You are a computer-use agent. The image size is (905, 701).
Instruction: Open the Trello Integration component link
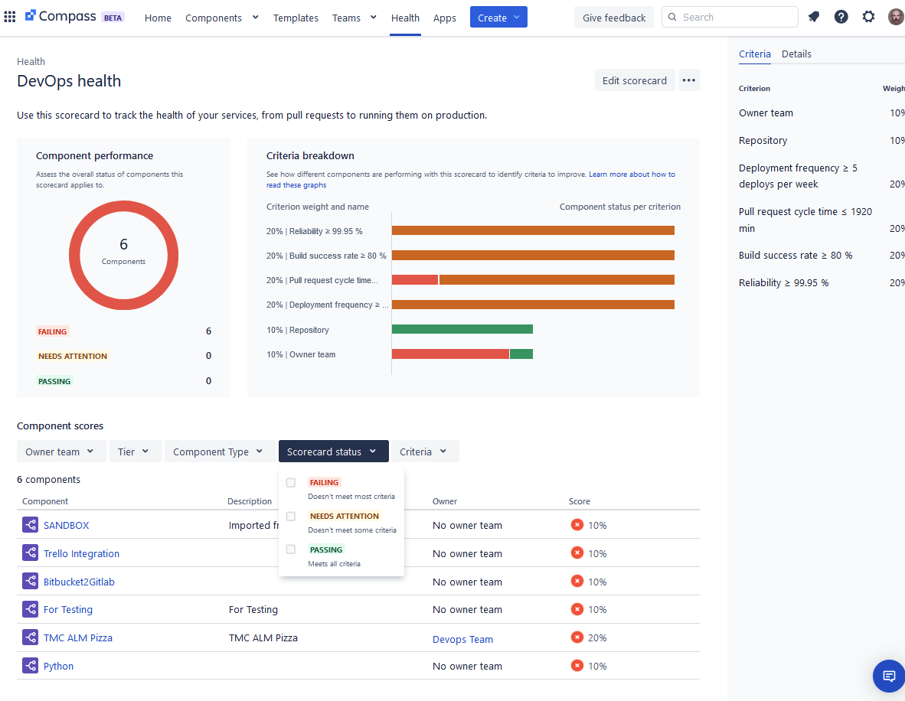coord(81,553)
